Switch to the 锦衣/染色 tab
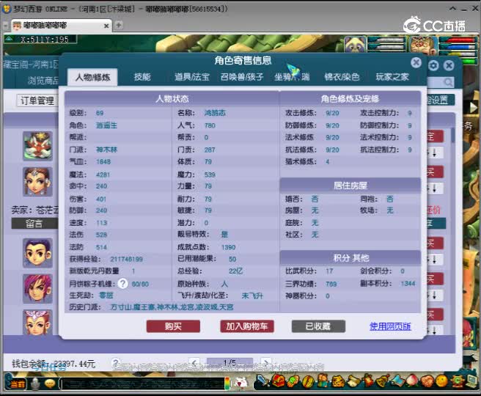Image resolution: width=481 pixels, height=396 pixels. coord(342,77)
